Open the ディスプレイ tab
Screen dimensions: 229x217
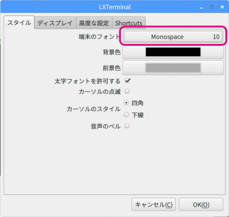[55, 23]
